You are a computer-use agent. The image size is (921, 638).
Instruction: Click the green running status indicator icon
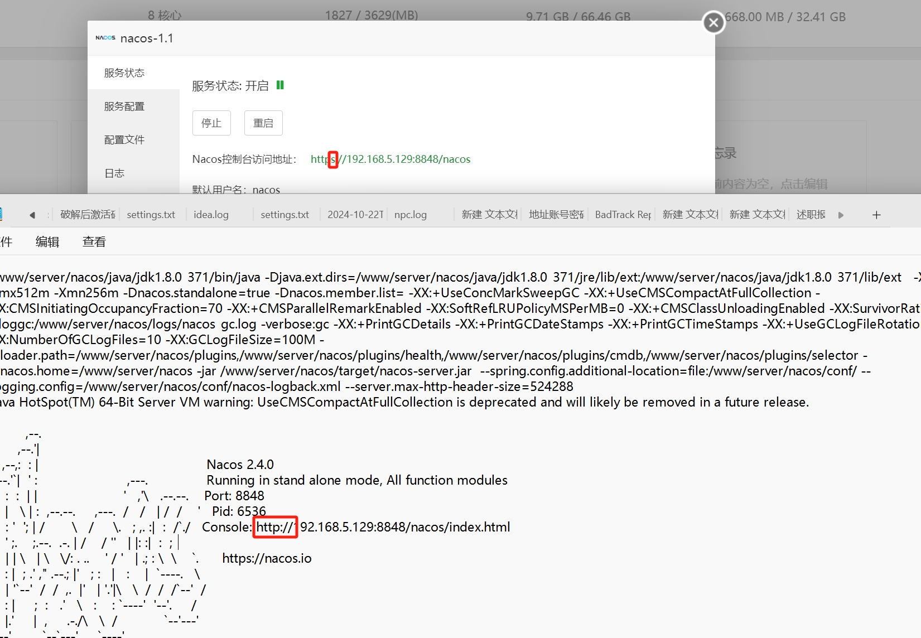pos(280,85)
